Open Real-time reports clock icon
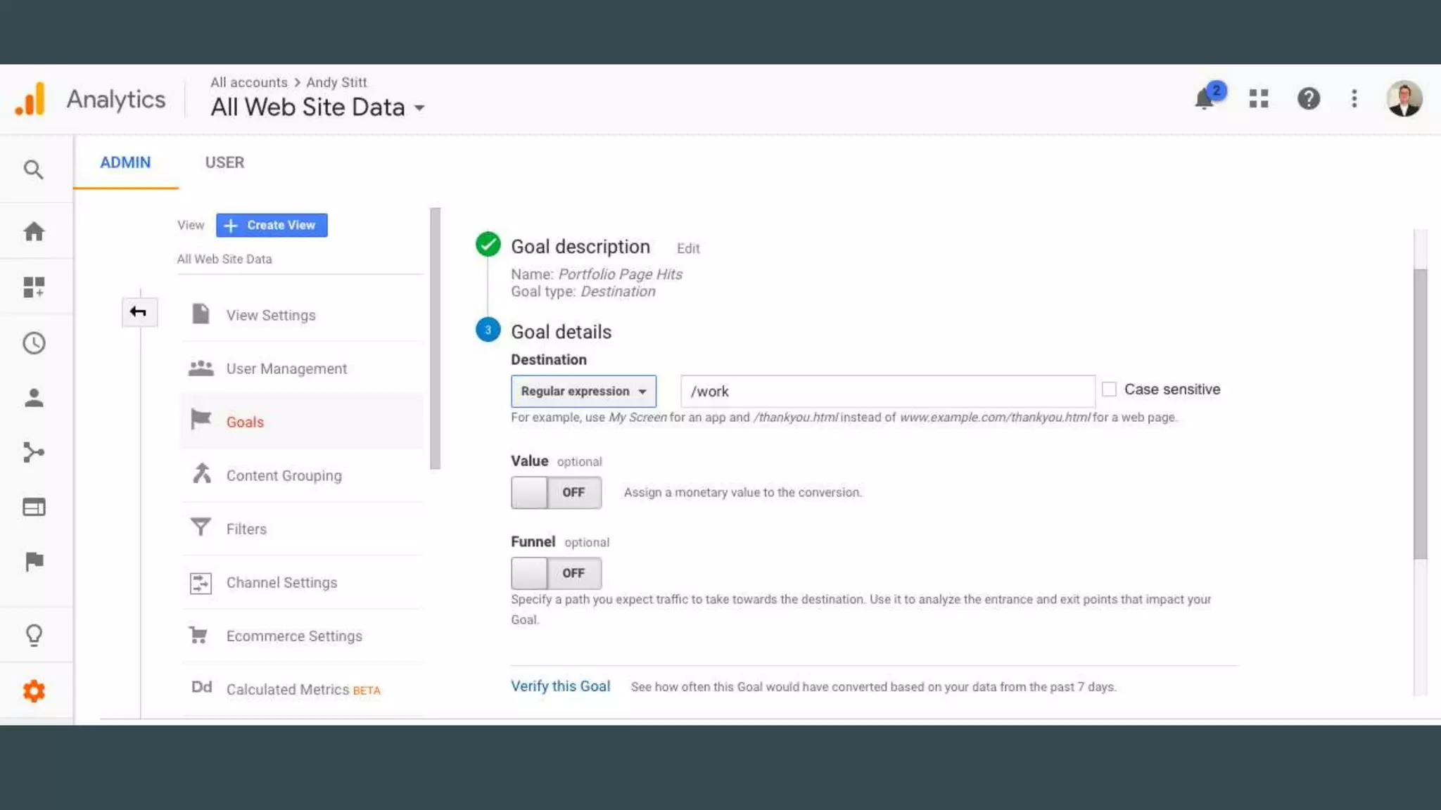The image size is (1441, 810). point(33,343)
